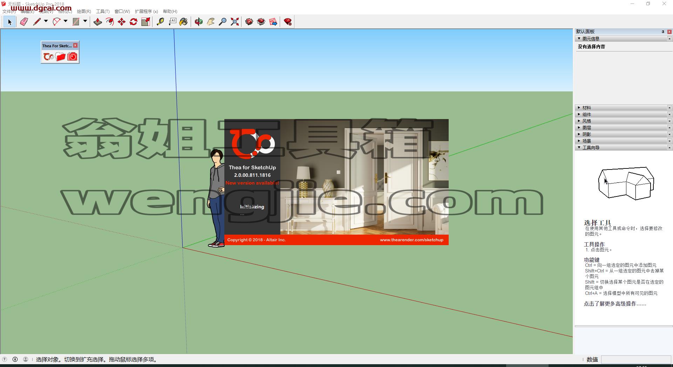Activate the Tape Measure tool
Viewport: 673px width, 367px height.
(160, 22)
